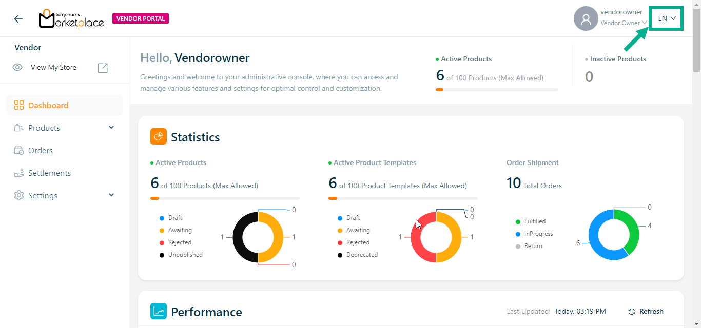Image resolution: width=701 pixels, height=328 pixels.
Task: Open store via external link icon
Action: tap(103, 68)
